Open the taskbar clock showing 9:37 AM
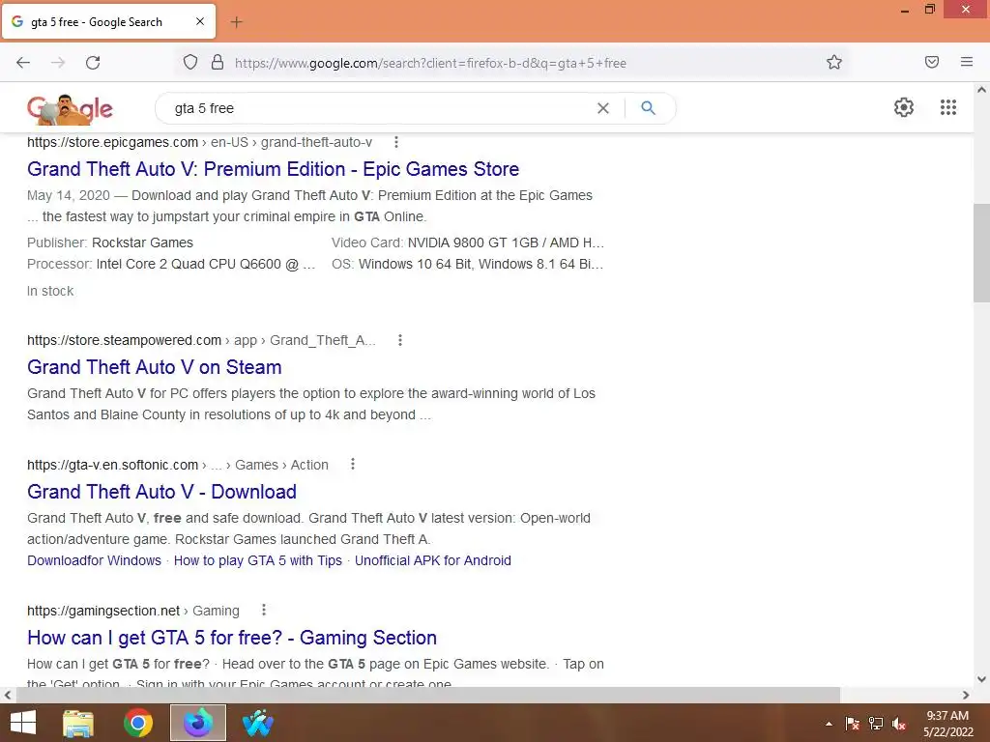Viewport: 990px width, 742px height. pos(947,723)
